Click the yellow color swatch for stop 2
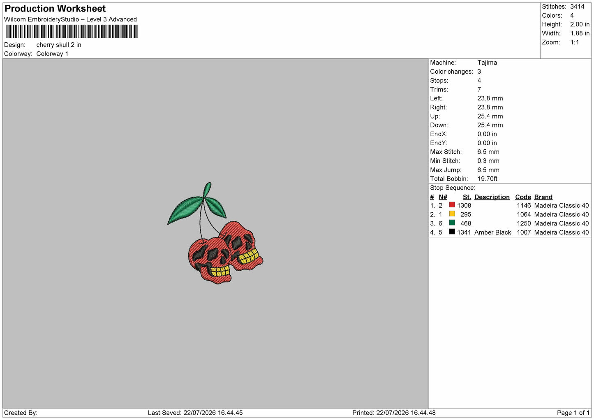The width and height of the screenshot is (594, 420). [452, 214]
